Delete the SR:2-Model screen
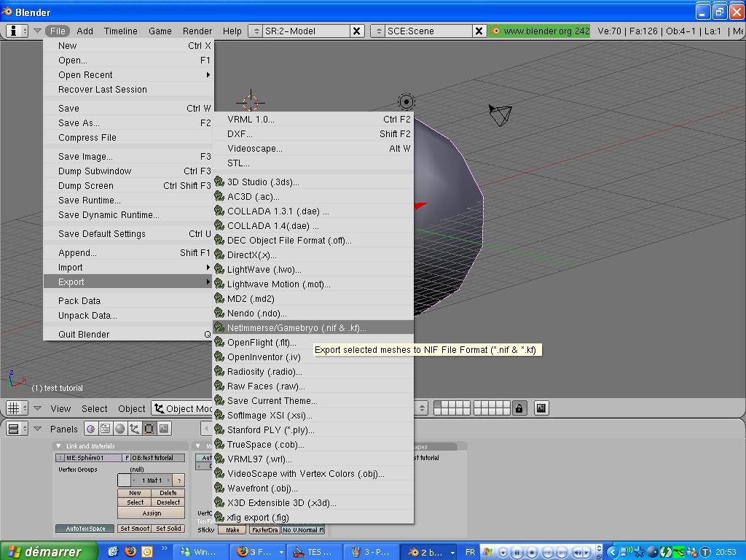Image resolution: width=746 pixels, height=560 pixels. 356,31
